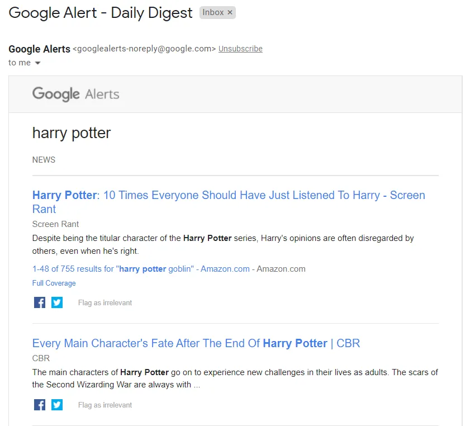Viewport: 470px width, 426px height.
Task: Open the "to me" dropdown arrow
Action: point(37,63)
